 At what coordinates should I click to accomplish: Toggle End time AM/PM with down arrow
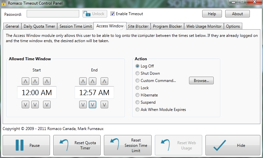[x=104, y=105]
